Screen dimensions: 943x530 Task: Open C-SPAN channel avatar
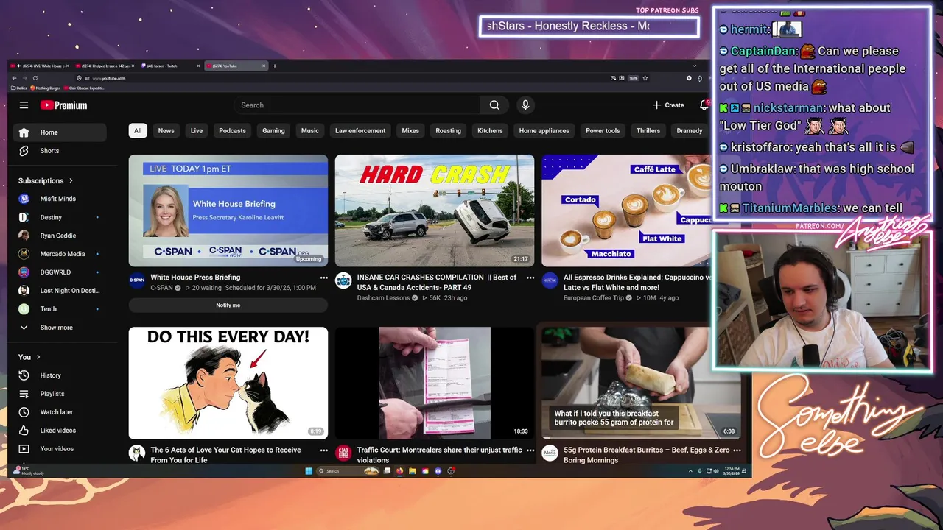137,280
